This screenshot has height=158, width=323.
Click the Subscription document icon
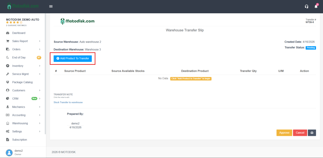click(x=8, y=140)
